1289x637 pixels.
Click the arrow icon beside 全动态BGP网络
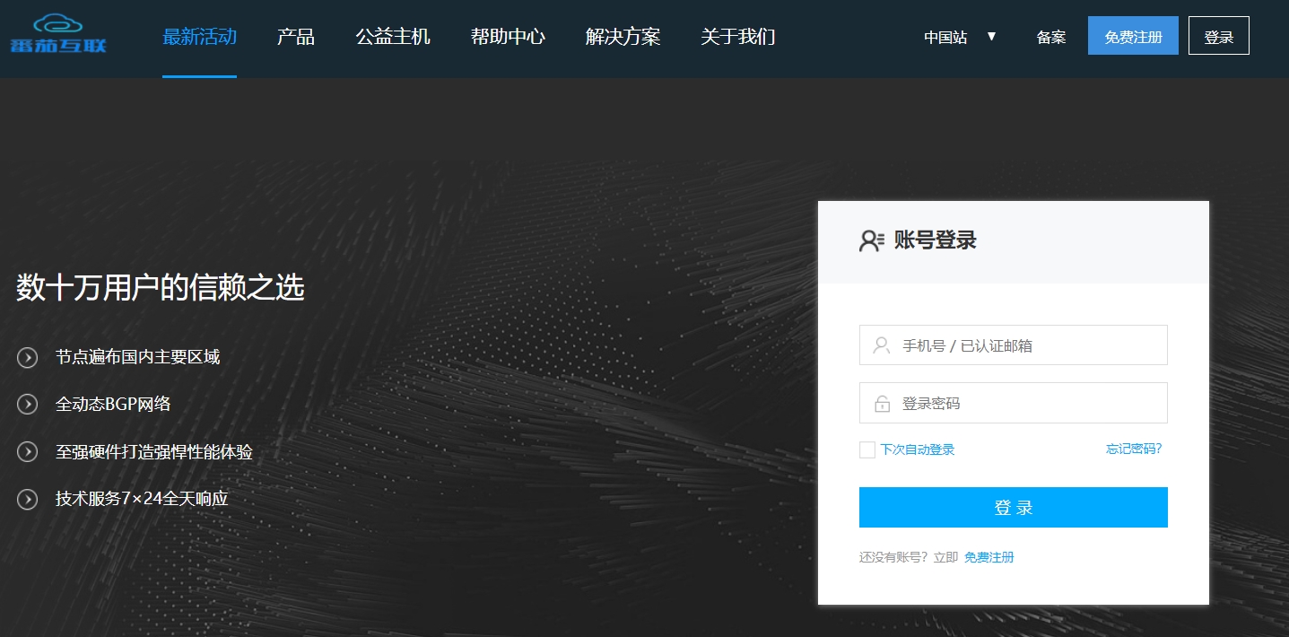25,405
